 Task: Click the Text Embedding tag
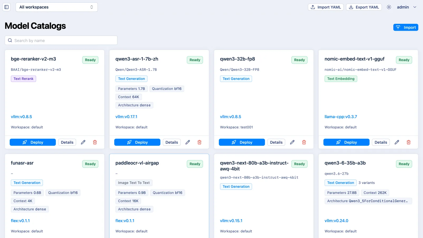point(341,79)
